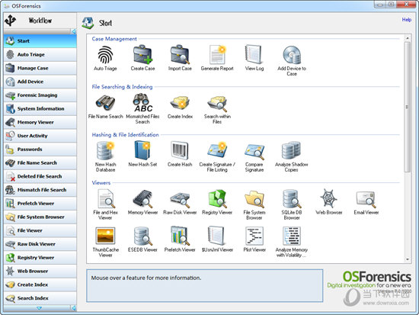The image size is (419, 315).
Task: Select Mismatch File Search in sidebar
Action: tap(40, 190)
